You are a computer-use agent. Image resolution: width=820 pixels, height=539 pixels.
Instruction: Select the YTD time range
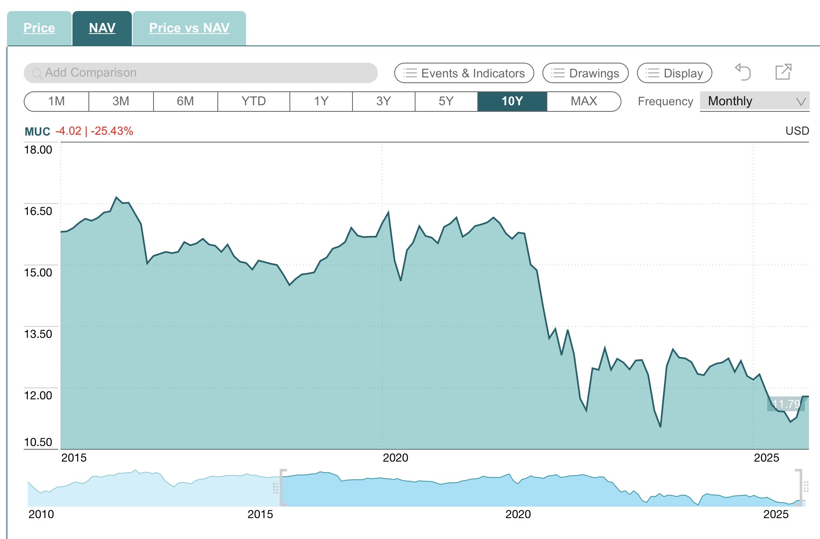[x=253, y=101]
